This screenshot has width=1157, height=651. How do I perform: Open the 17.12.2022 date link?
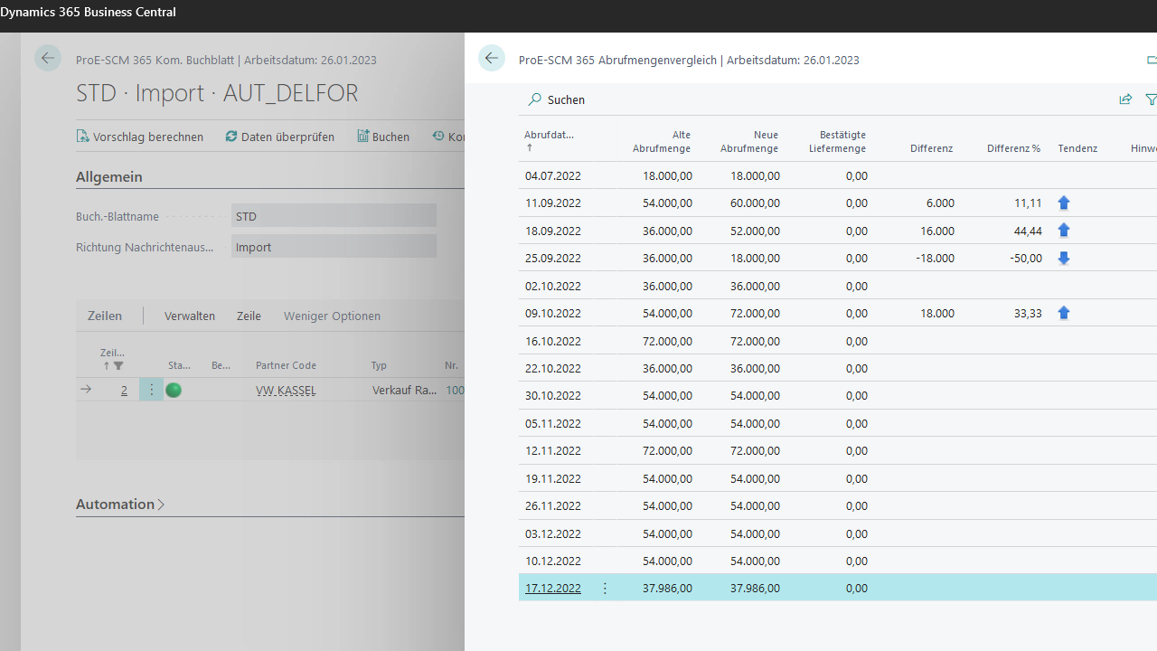553,589
